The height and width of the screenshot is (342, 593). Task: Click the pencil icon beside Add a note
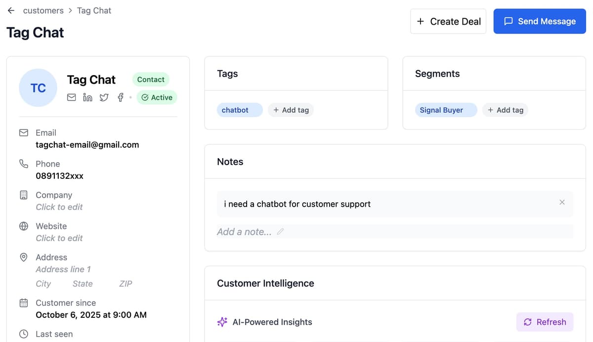click(x=280, y=232)
